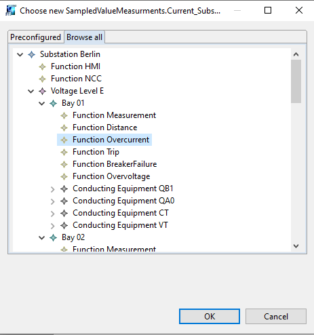
Task: Collapse the Voltage Level E node
Action: 31,91
